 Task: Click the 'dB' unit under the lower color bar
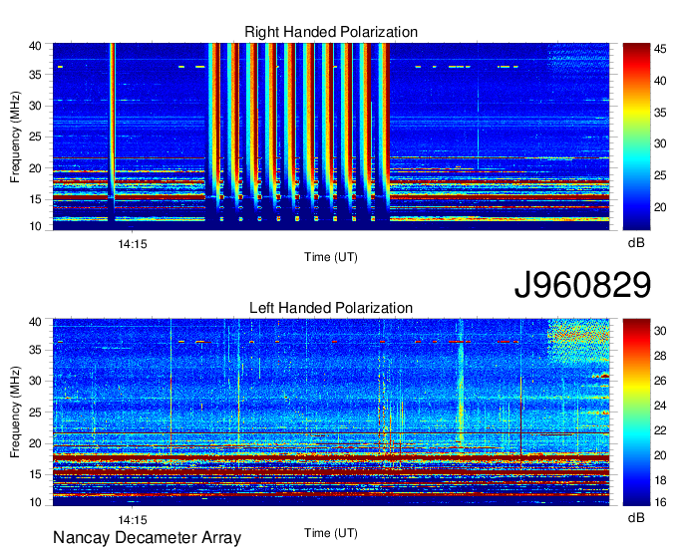636,517
